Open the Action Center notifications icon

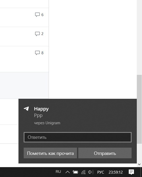131,172
